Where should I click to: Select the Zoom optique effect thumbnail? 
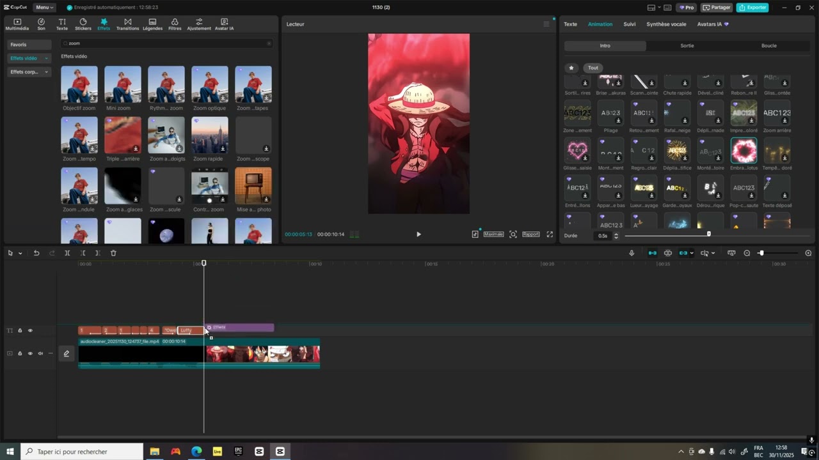coord(210,84)
